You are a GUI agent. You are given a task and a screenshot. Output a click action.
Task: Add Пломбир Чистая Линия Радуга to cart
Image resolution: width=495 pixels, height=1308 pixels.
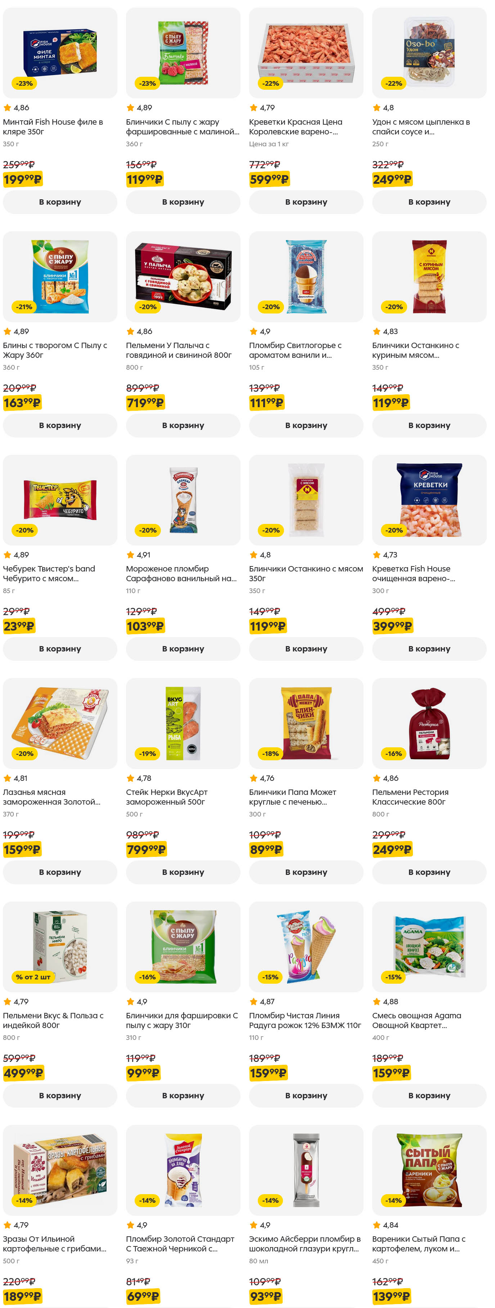pos(306,1096)
